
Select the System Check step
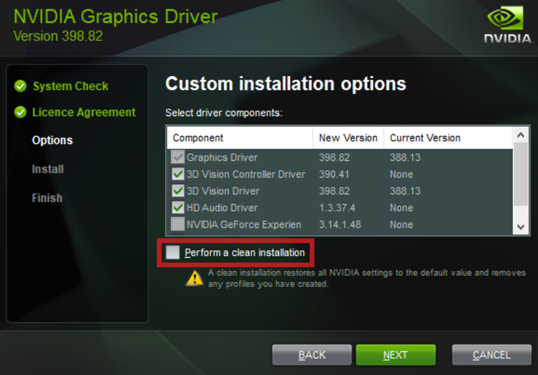coord(70,86)
